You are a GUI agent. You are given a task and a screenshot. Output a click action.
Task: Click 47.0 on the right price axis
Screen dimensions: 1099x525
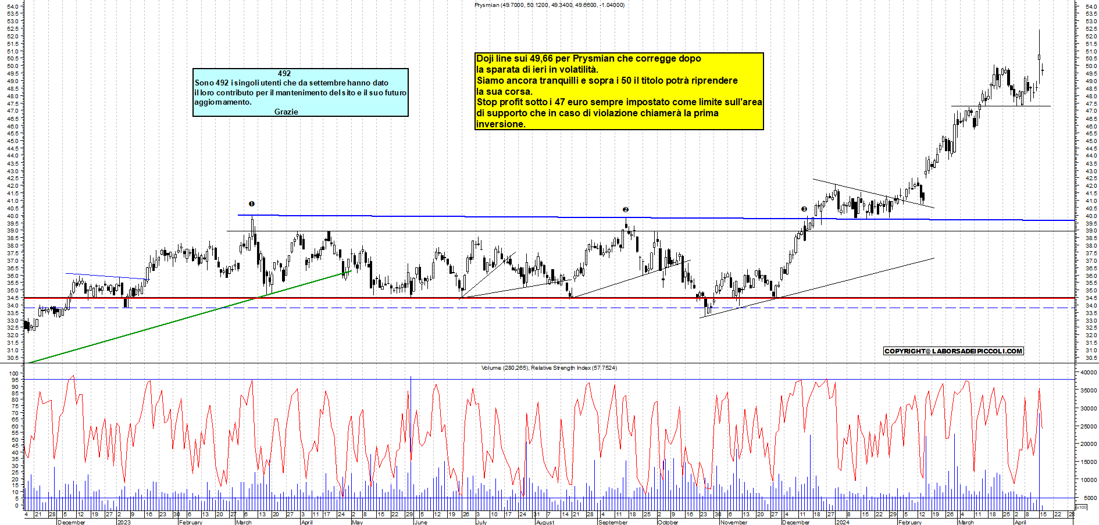1090,110
